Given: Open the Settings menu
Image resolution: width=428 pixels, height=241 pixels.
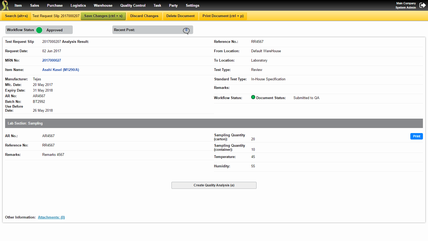Looking at the screenshot, I should tap(192, 5).
